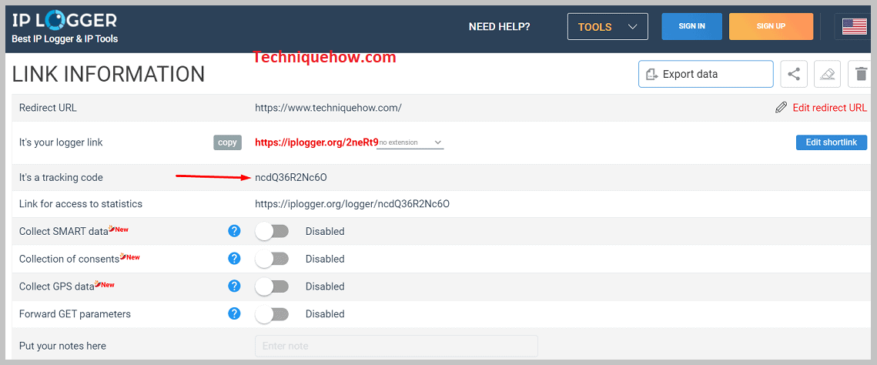
Task: Click the 'It's your logger link' label
Action: pos(61,142)
